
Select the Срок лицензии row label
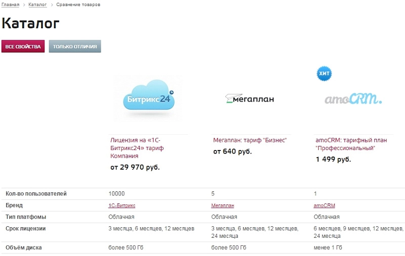26,229
